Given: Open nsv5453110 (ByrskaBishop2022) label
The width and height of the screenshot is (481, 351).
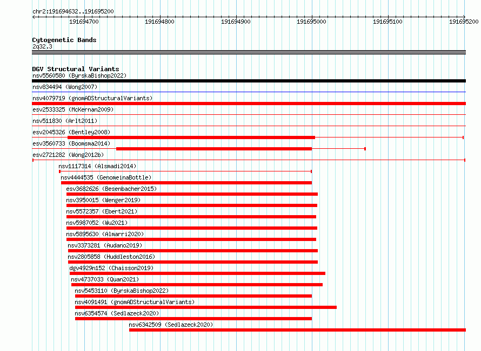Looking at the screenshot, I should [x=122, y=291].
